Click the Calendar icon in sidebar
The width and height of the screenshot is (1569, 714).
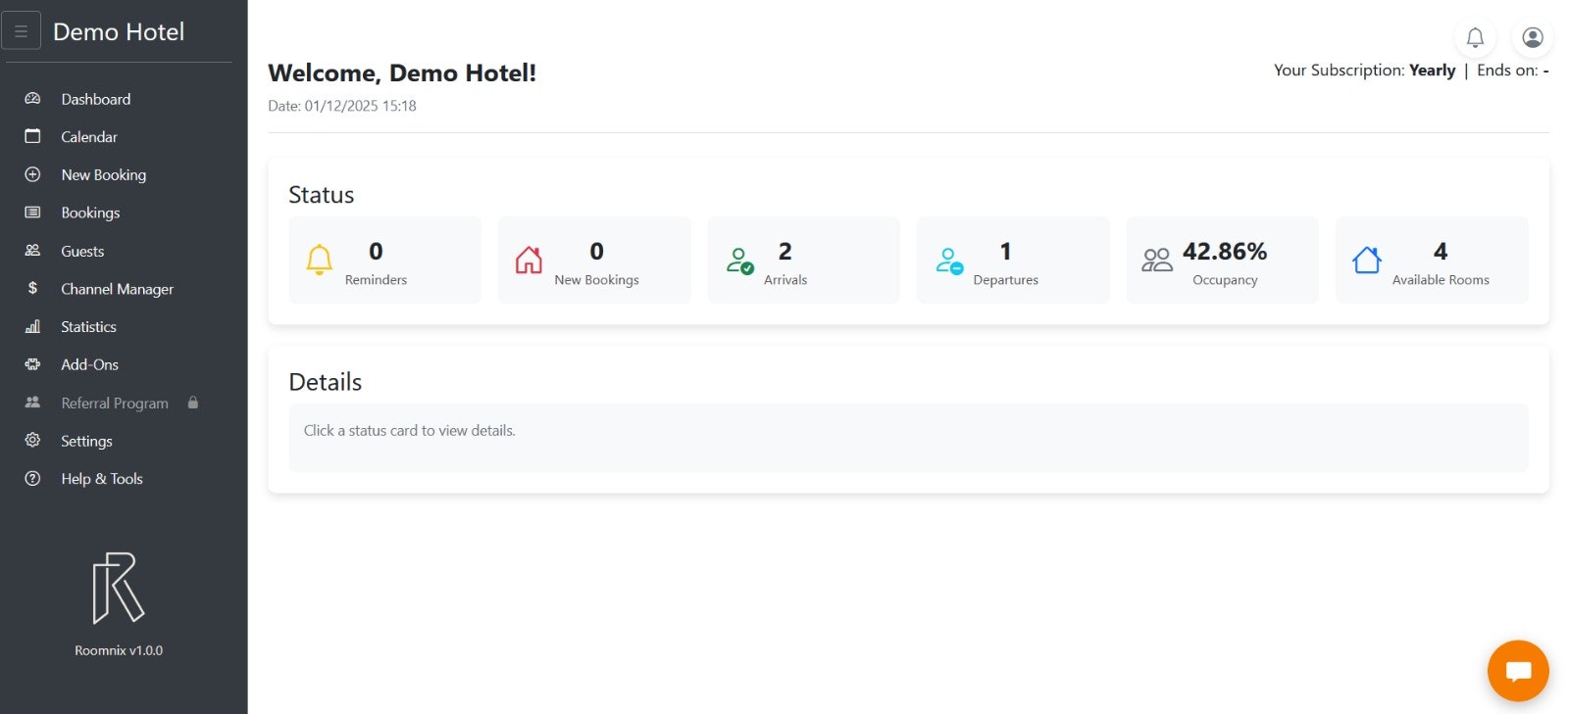(x=32, y=136)
